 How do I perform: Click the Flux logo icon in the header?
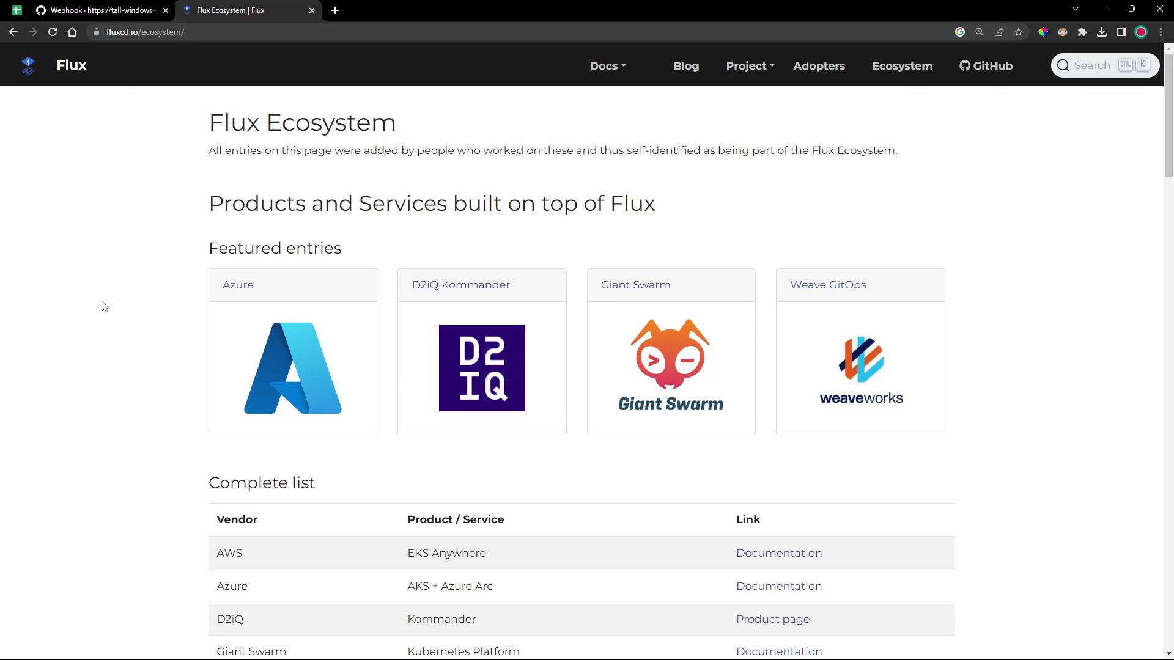[28, 65]
